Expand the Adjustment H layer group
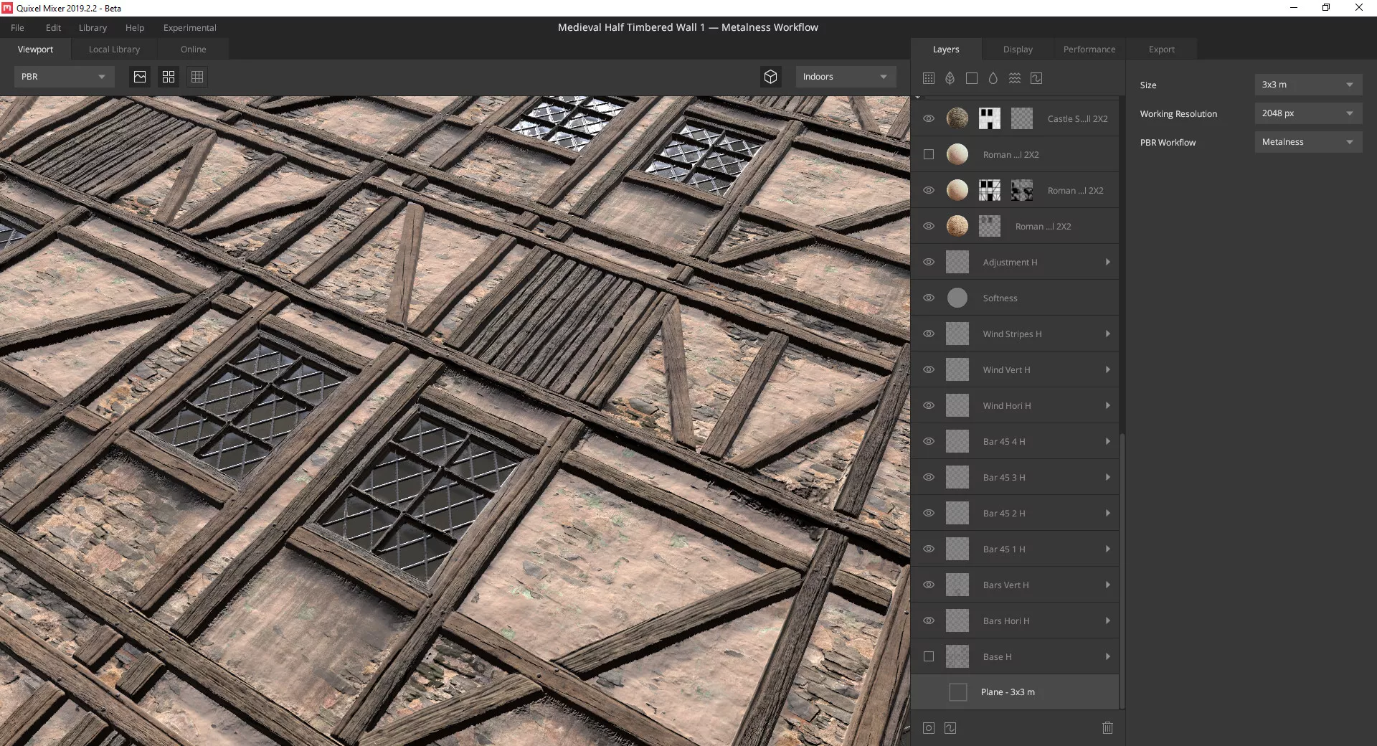This screenshot has height=746, width=1377. pos(1107,262)
